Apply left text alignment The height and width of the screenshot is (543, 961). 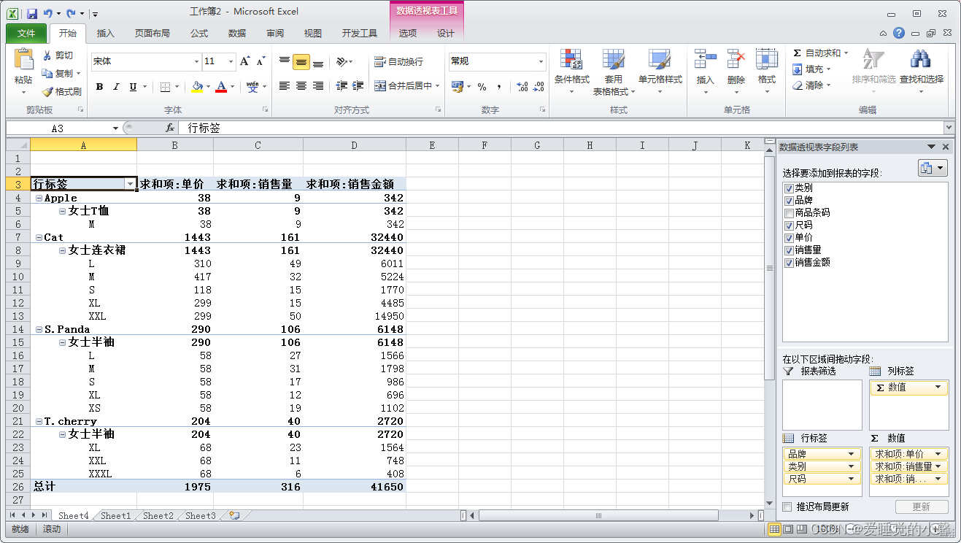coord(285,86)
